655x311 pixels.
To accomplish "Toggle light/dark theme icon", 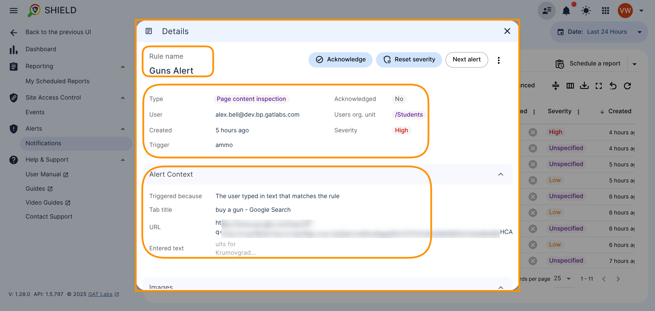I will (x=586, y=11).
